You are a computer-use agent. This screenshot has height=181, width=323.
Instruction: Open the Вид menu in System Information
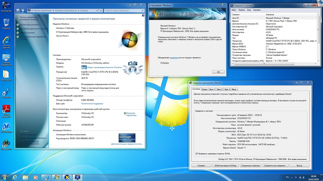tap(249, 10)
